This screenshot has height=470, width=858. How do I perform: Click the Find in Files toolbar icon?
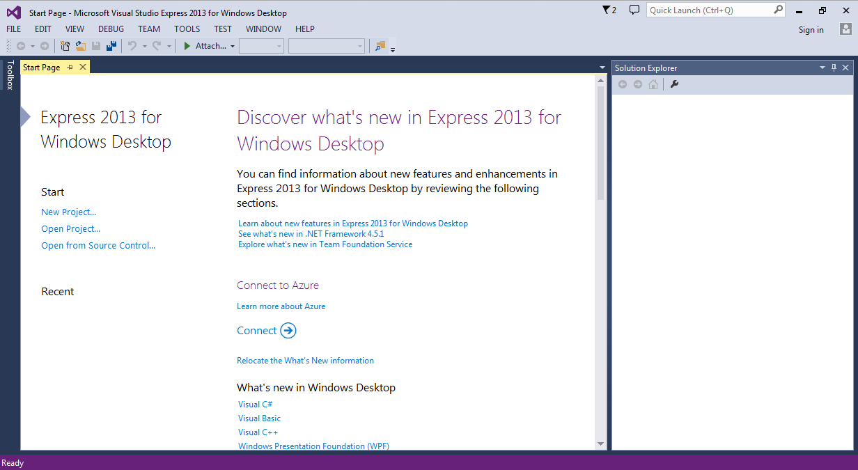380,46
